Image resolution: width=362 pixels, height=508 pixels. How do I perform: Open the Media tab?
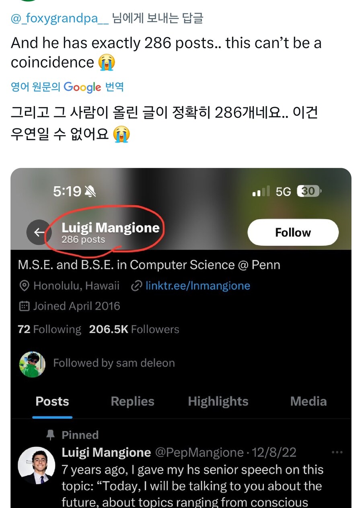(x=308, y=401)
